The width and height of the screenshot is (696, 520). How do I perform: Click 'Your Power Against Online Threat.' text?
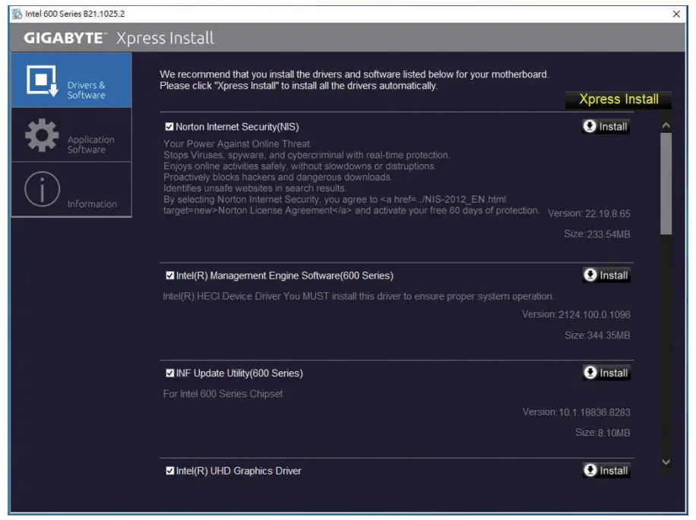tap(238, 143)
